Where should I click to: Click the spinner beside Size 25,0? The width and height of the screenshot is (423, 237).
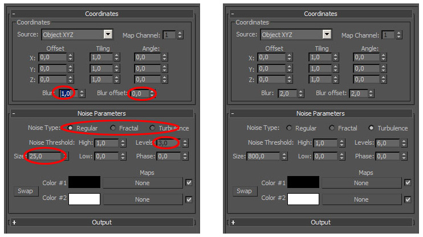click(x=66, y=156)
